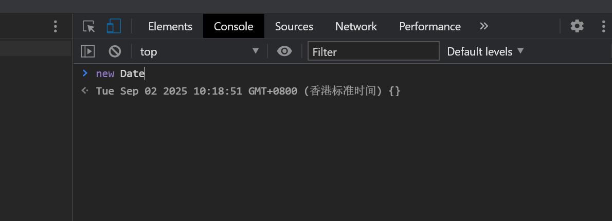The height and width of the screenshot is (221, 612).
Task: Click into the Filter input field
Action: (373, 51)
